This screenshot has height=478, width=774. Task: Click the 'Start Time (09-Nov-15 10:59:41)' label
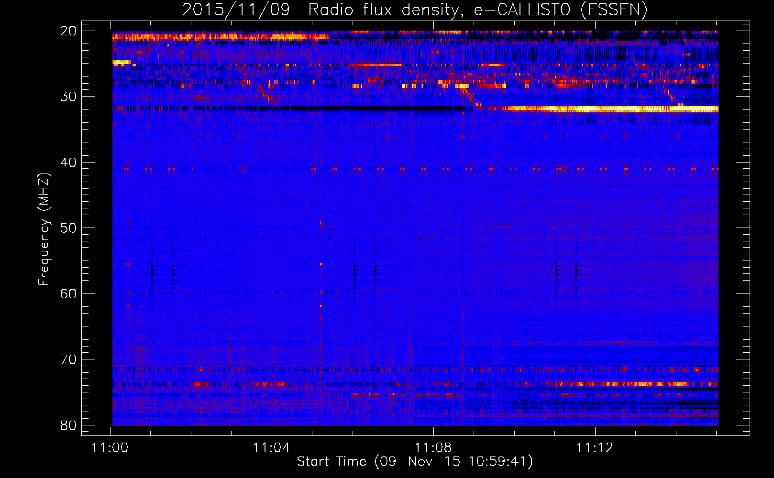415,462
